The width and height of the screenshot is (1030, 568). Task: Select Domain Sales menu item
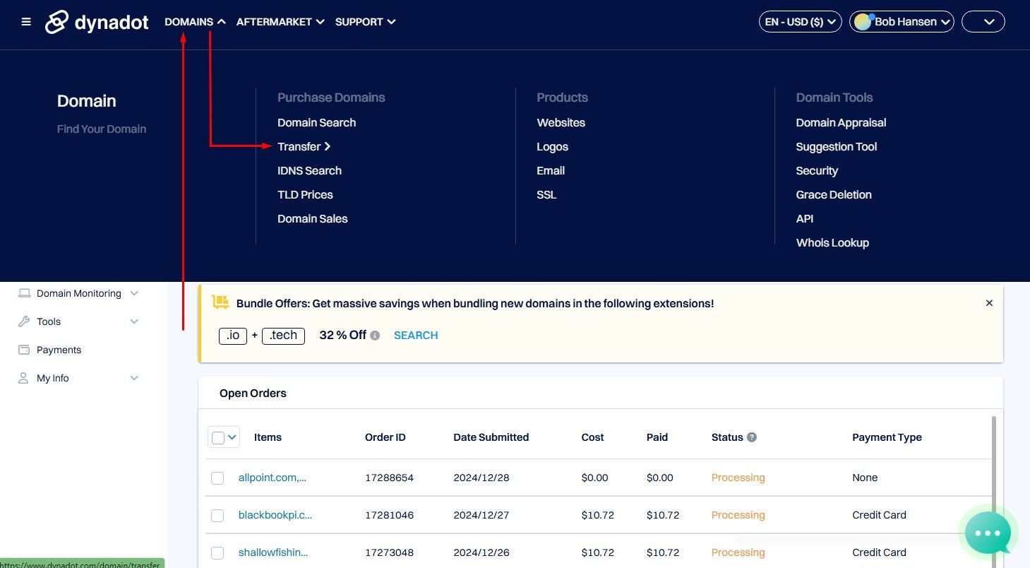tap(313, 219)
